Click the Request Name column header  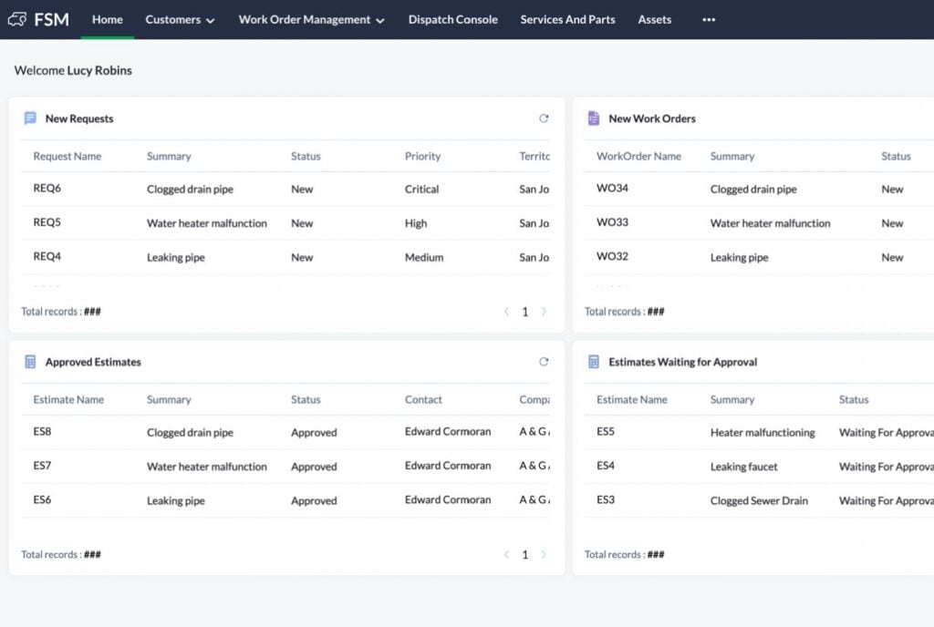(67, 156)
